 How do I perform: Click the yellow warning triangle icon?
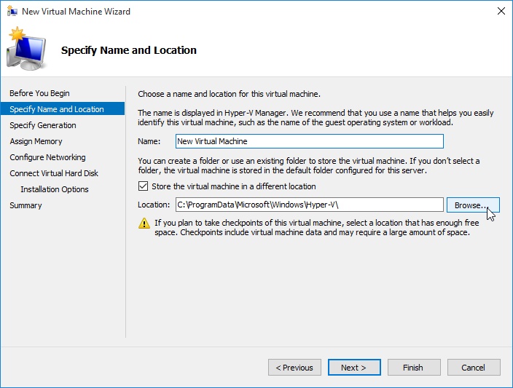[x=144, y=223]
